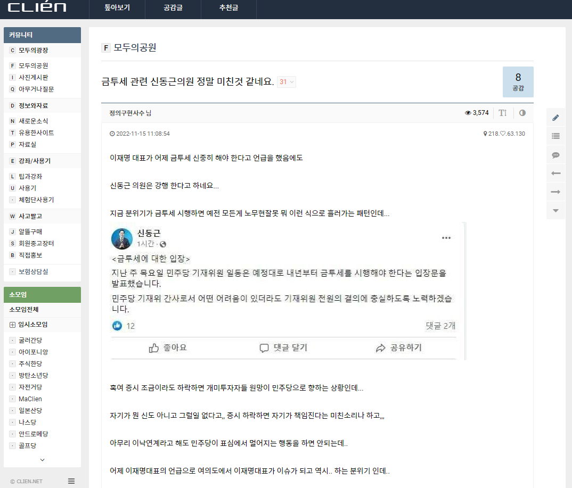Viewport: 572px width, 488px height.
Task: Click 신동근 profile picture
Action: pos(122,239)
